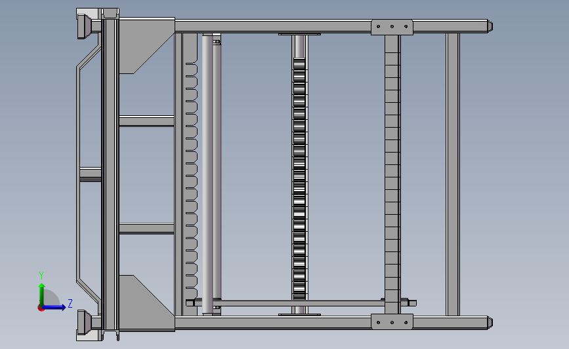Select the bottom-left bumper wheel
569x349 pixels.
(85, 322)
